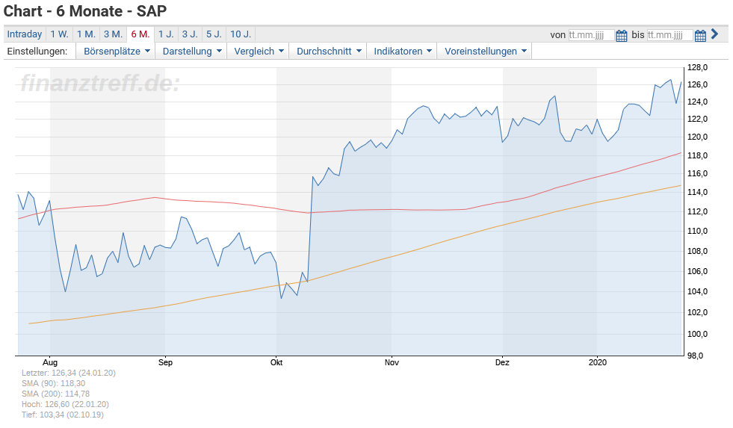Click the 'Chart - 6 Monate - SAP' heading

(85, 10)
